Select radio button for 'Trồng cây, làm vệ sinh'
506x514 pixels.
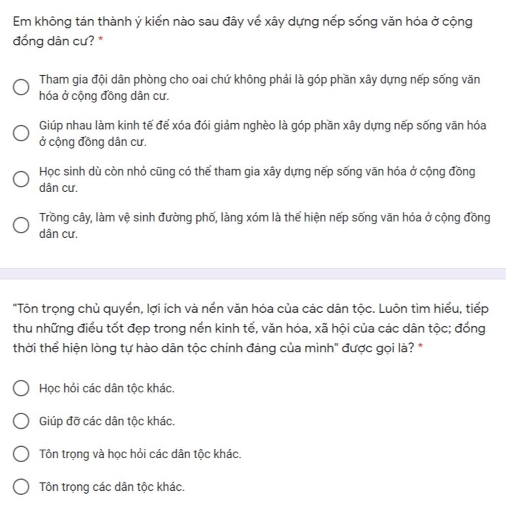[x=21, y=225]
